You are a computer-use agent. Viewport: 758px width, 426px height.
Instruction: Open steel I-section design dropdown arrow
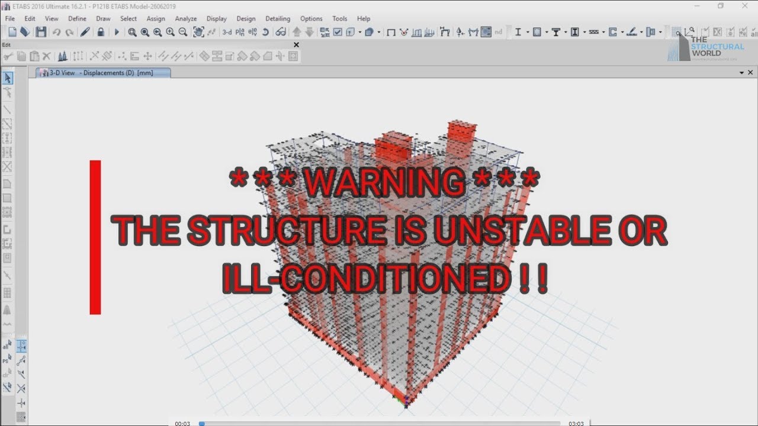[x=527, y=32]
